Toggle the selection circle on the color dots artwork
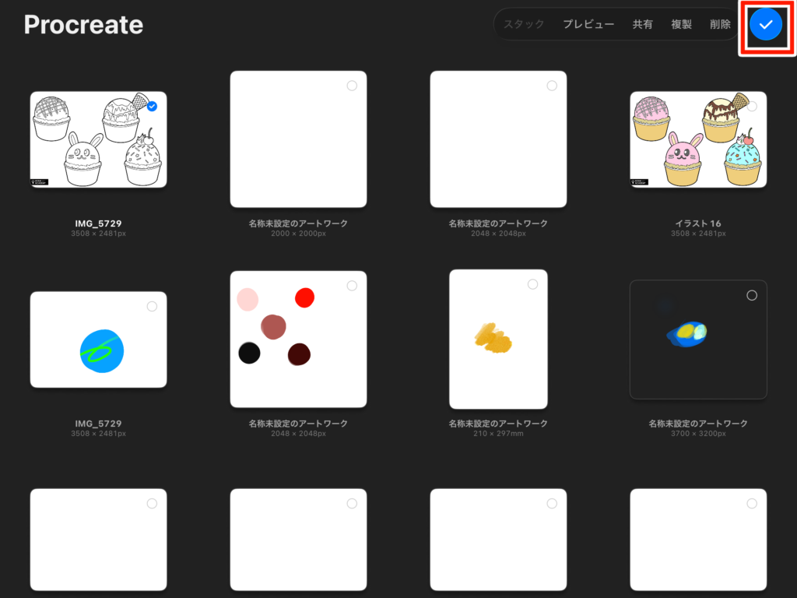 352,286
